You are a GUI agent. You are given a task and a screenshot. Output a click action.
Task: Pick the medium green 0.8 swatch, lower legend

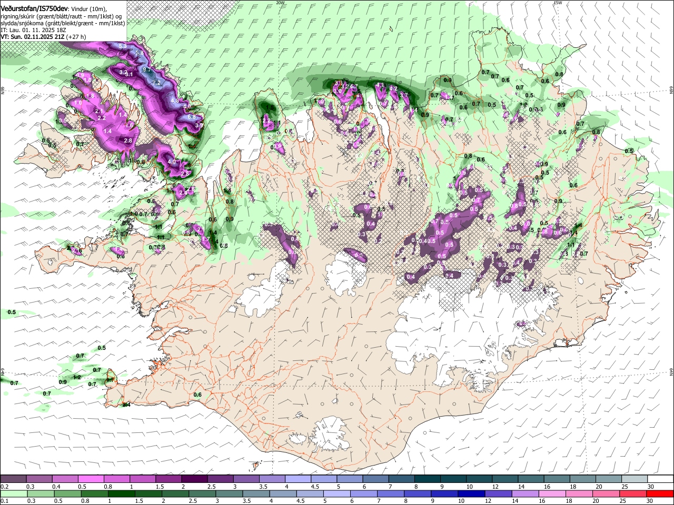click(95, 493)
